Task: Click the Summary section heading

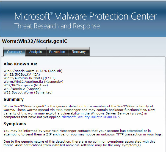Action: 13,99
